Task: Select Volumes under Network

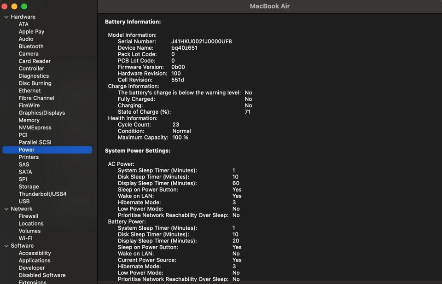Action: point(29,231)
